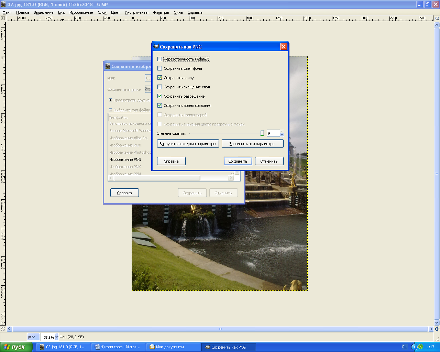The image size is (440, 352).
Task: Select 'Изображение PNG' file type row
Action: pyautogui.click(x=130, y=159)
